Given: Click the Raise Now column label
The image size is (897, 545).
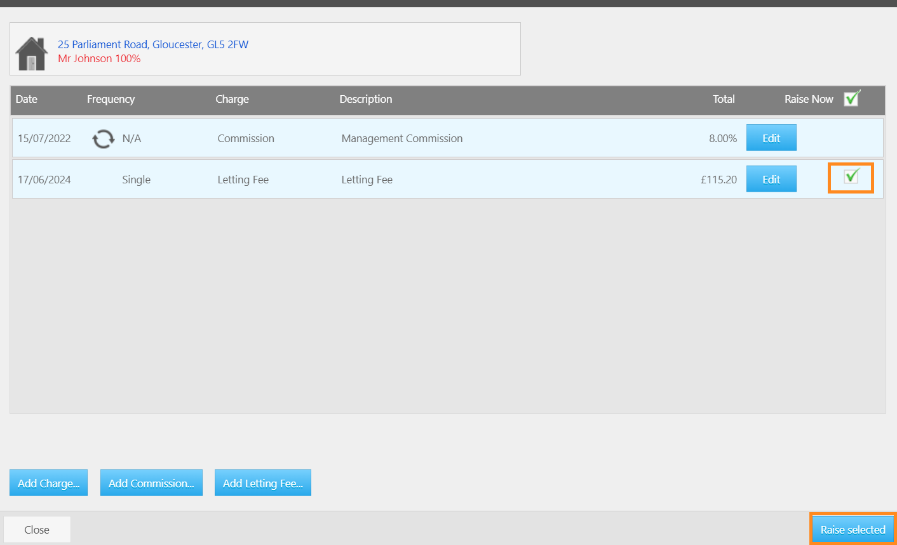Looking at the screenshot, I should click(x=809, y=99).
